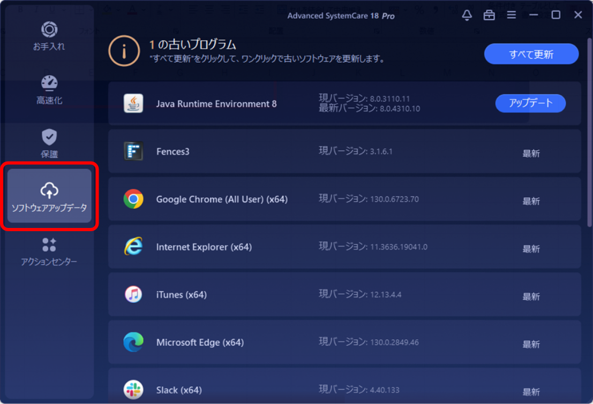Select ソフトウェアアップデータ in the sidebar
This screenshot has height=404, width=593.
point(49,196)
